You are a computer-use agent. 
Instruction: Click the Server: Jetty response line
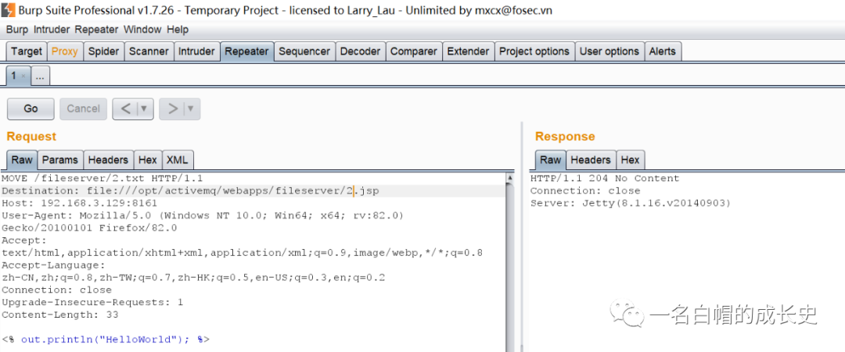pyautogui.click(x=630, y=203)
